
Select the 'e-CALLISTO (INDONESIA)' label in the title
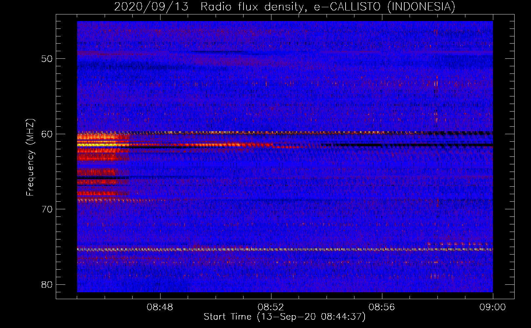click(385, 7)
